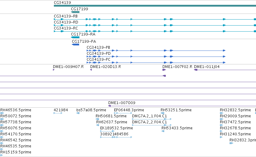Select the DME1-020D13.R label
Viewport: 256px width, 157px height.
(x=106, y=67)
